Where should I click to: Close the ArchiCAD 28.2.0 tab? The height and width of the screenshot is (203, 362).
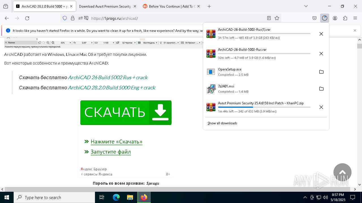coord(71,6)
